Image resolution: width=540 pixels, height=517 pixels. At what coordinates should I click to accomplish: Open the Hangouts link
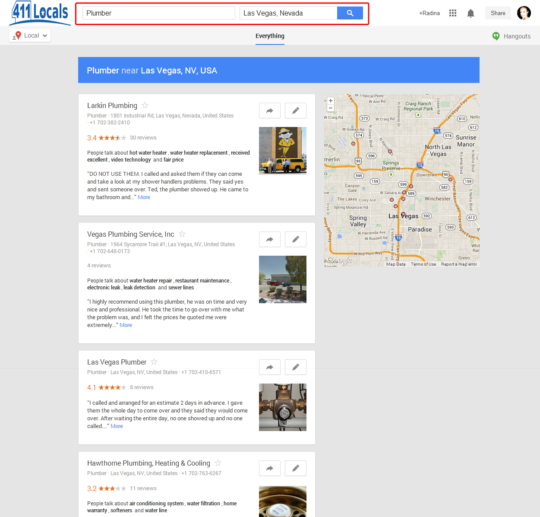click(x=517, y=36)
